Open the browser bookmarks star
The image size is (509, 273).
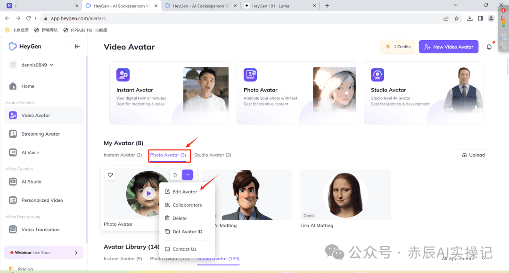pos(456,17)
